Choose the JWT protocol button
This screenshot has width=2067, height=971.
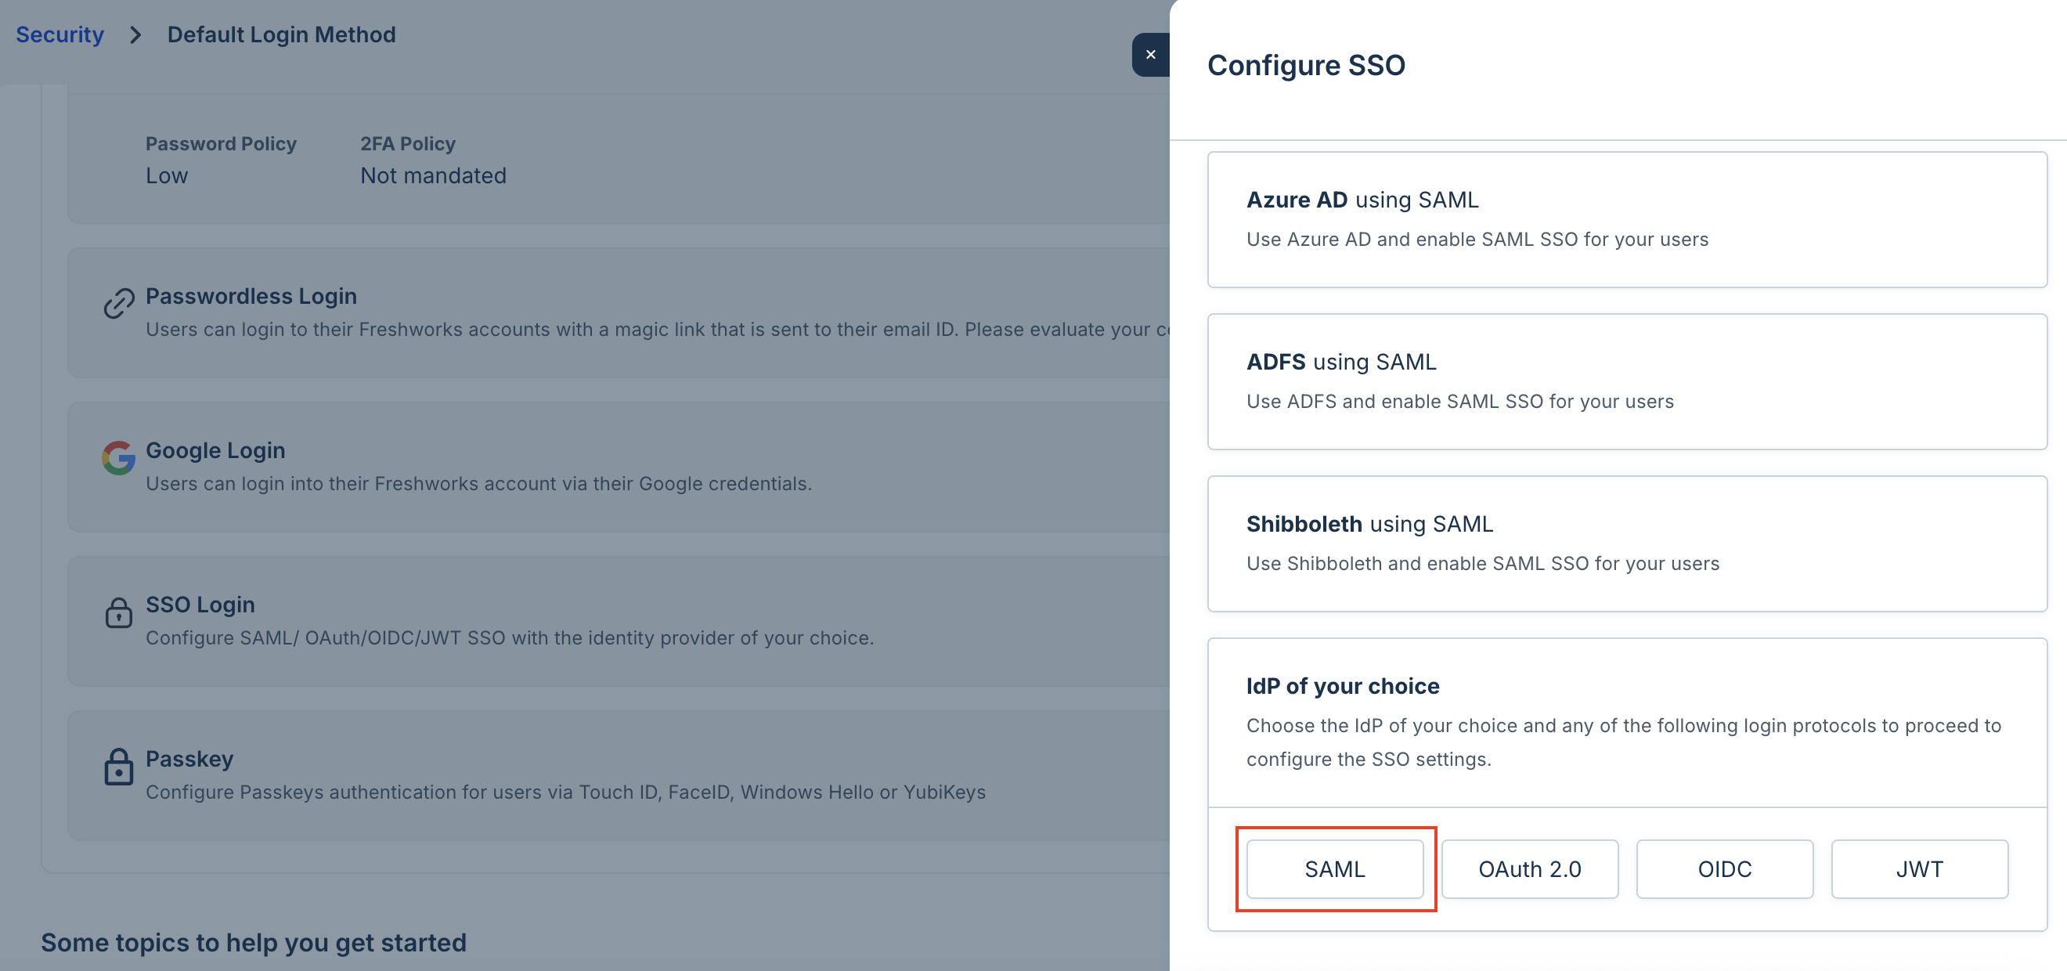pyautogui.click(x=1919, y=869)
